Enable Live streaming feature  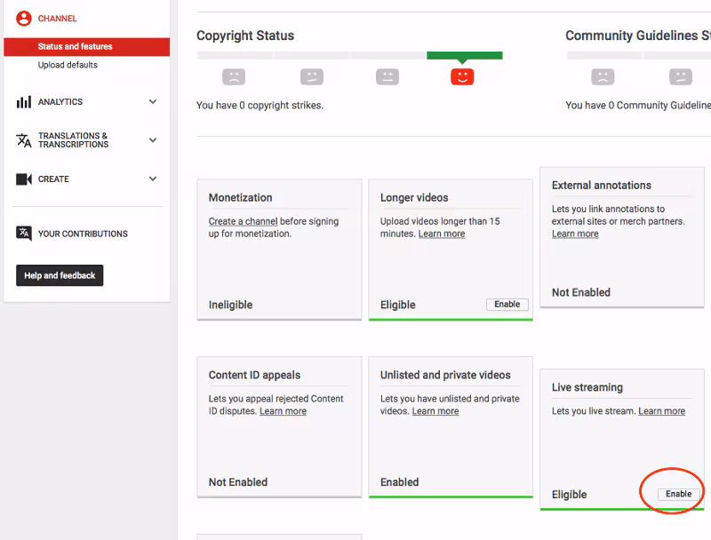pos(678,494)
